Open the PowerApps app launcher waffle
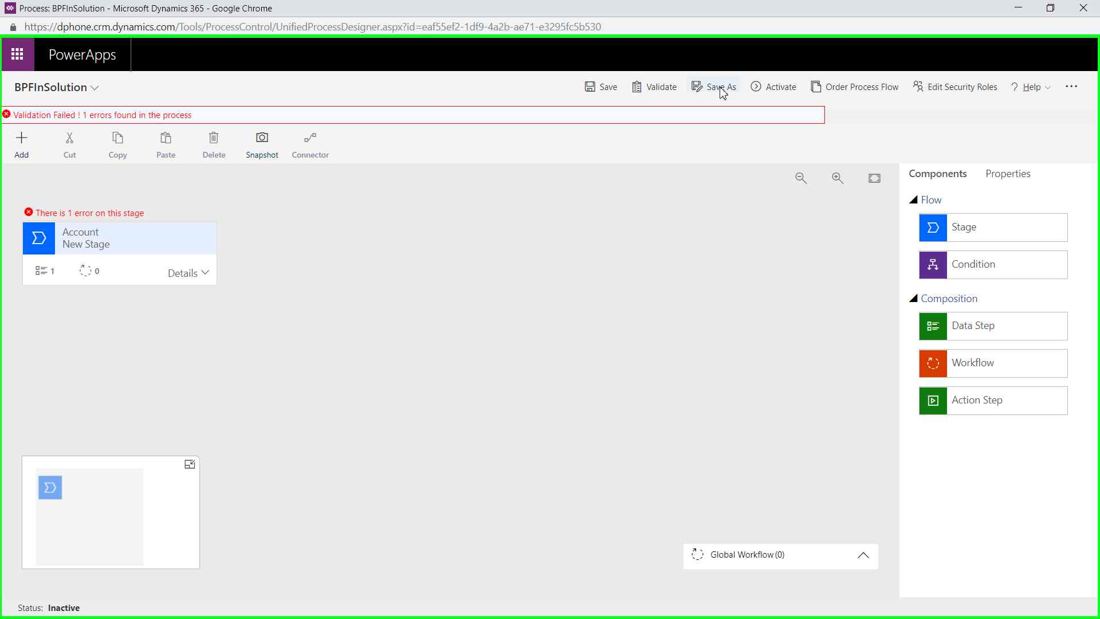The width and height of the screenshot is (1100, 619). 17,54
